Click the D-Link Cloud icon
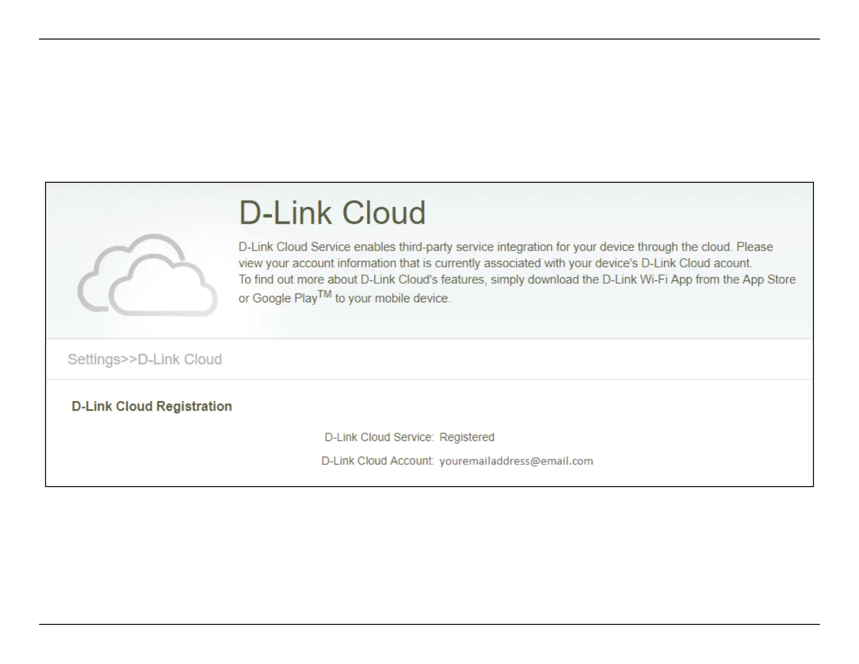 pos(148,275)
